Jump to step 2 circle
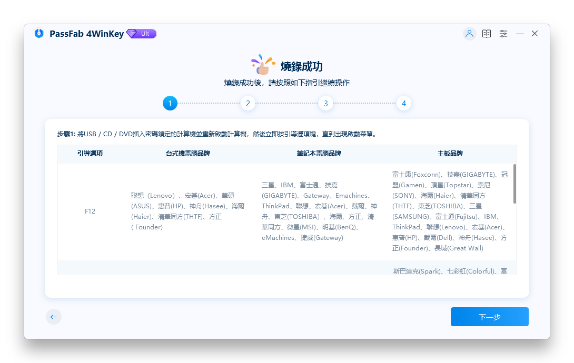This screenshot has height=363, width=574. tap(248, 103)
